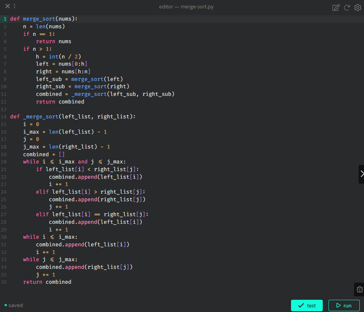Close the editor with the X icon
The height and width of the screenshot is (312, 364).
click(7, 6)
